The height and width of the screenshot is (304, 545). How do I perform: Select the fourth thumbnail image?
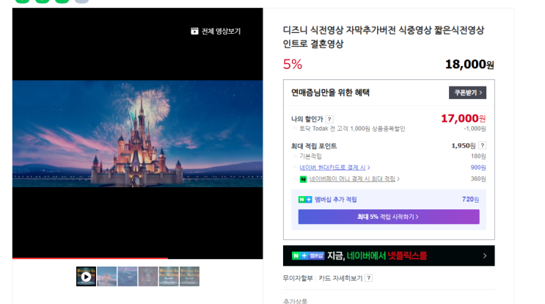148,277
